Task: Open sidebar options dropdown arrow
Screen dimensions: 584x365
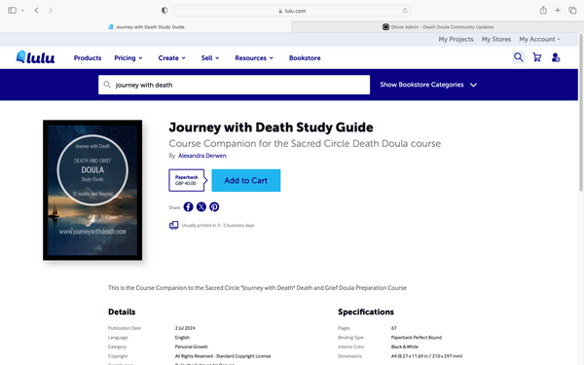Action: click(22, 11)
